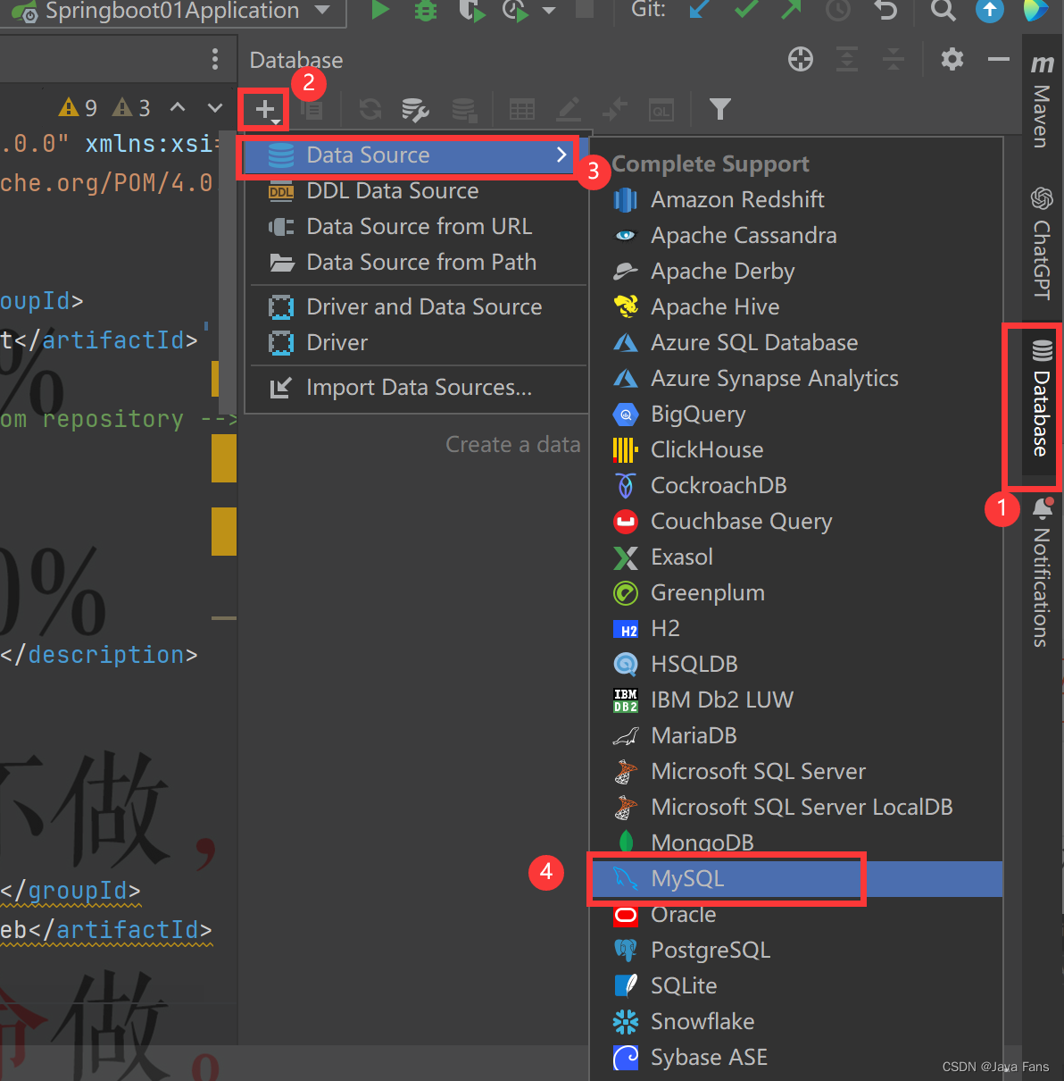Choose Greenplum from the list
The image size is (1064, 1081).
796,593
